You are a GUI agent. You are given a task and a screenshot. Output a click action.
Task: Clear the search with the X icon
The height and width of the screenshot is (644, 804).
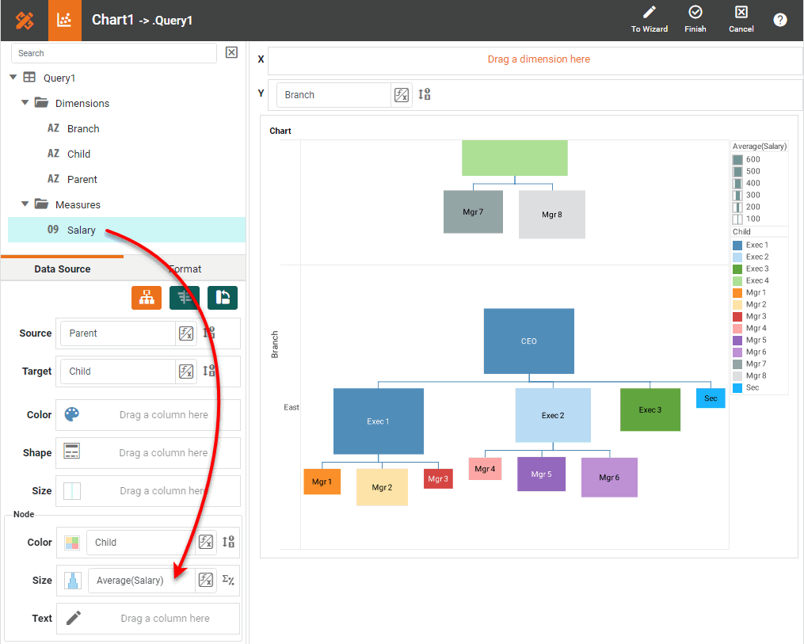(231, 52)
